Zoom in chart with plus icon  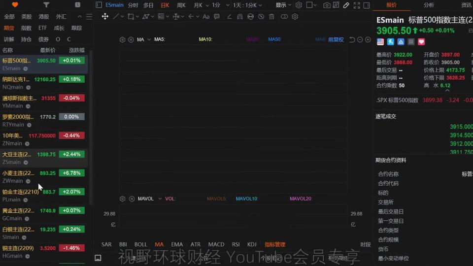pos(368,39)
